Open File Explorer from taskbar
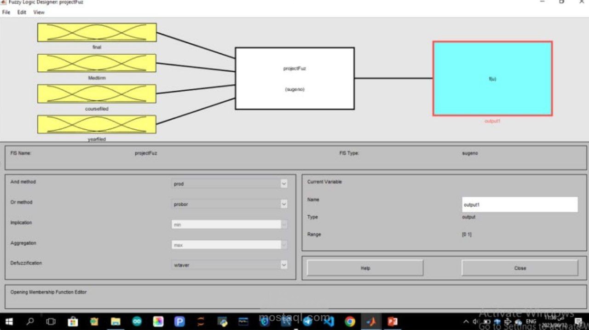589x330 pixels. [115, 321]
